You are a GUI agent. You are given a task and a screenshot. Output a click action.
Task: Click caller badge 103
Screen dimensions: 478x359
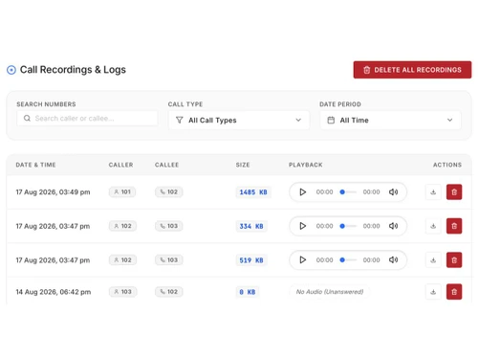(122, 292)
